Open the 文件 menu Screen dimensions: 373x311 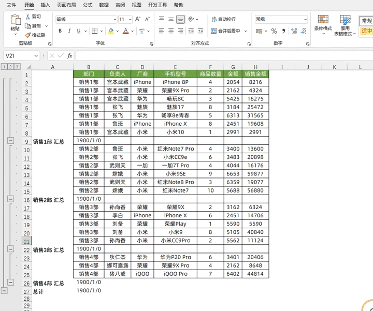(11, 5)
